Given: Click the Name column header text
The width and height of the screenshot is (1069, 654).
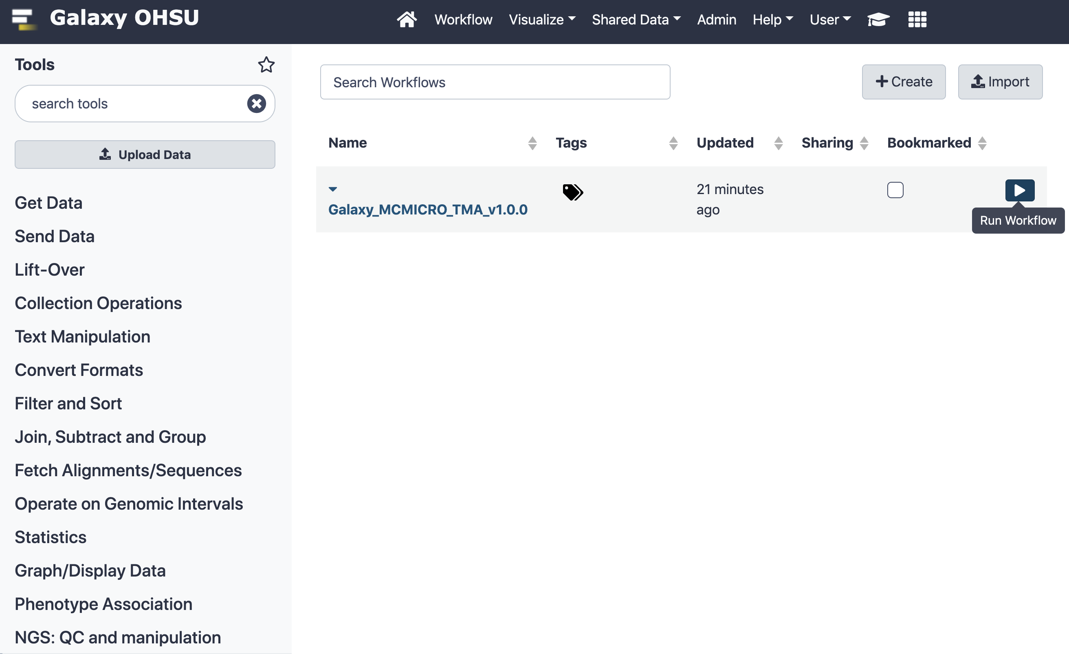Looking at the screenshot, I should pyautogui.click(x=348, y=143).
